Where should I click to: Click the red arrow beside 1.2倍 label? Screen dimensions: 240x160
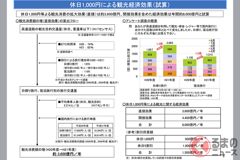tap(200, 58)
